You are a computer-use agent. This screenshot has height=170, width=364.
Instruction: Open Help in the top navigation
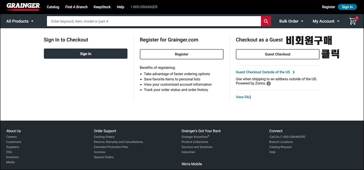click(121, 7)
